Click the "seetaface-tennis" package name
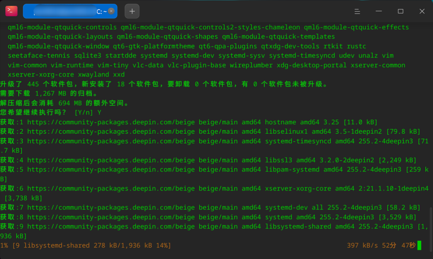 (x=39, y=56)
